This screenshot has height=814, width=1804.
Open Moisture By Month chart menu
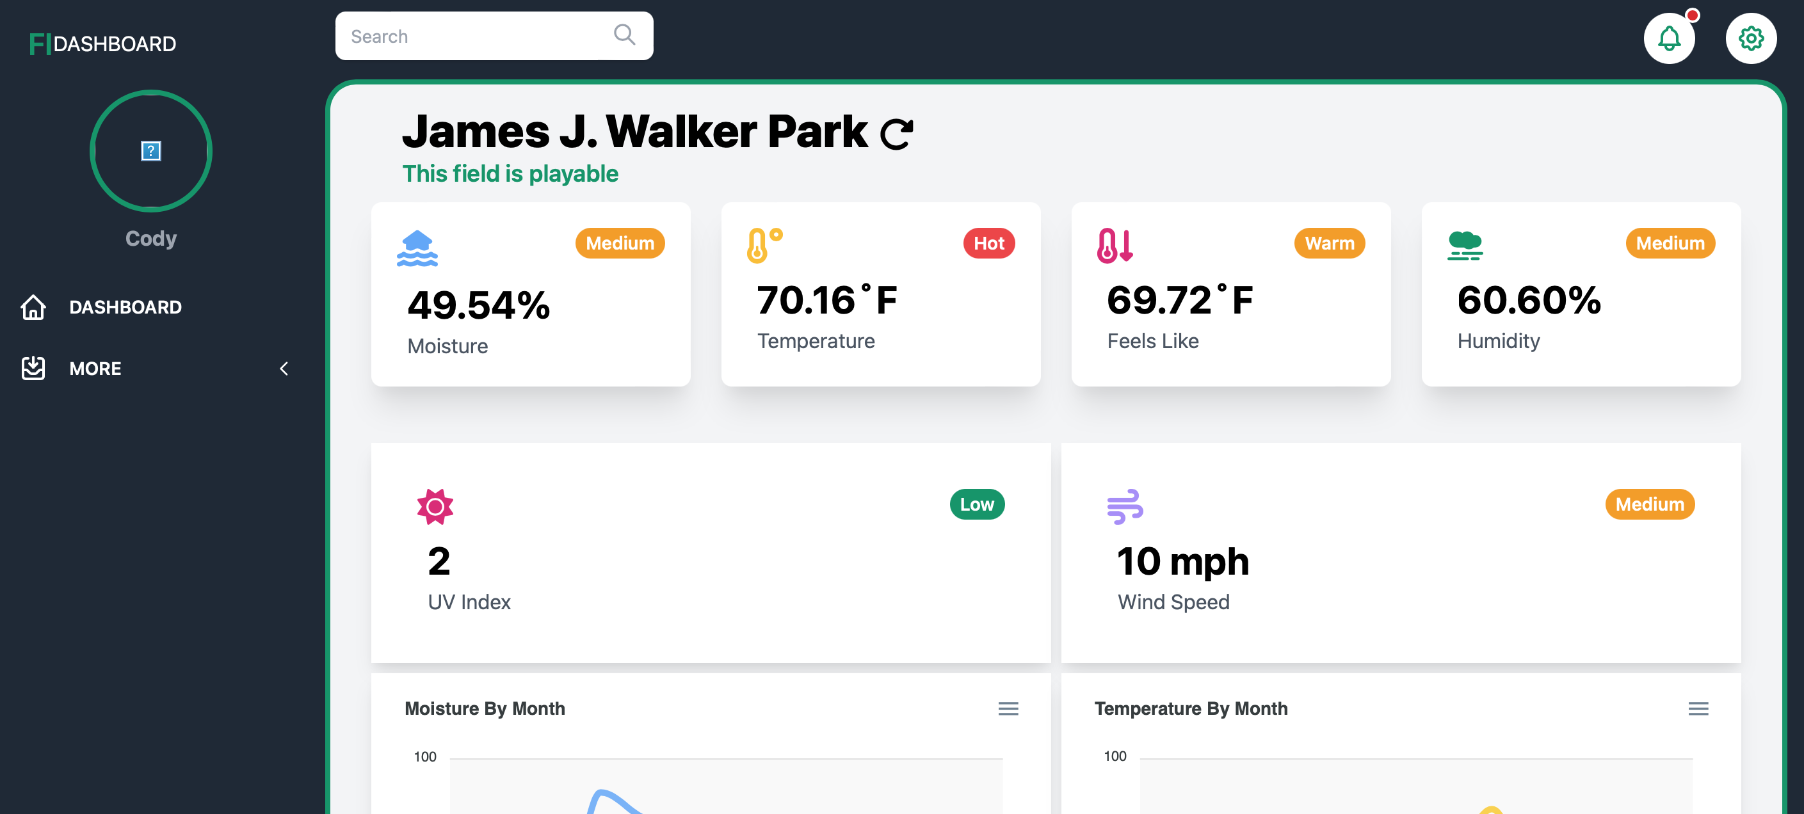tap(1008, 708)
